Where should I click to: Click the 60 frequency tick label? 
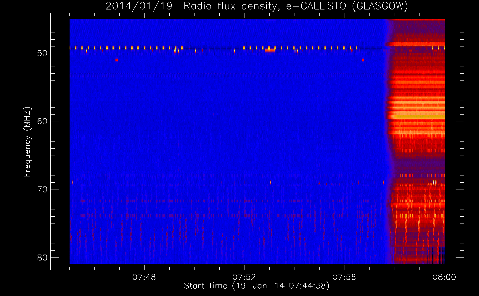(42, 121)
